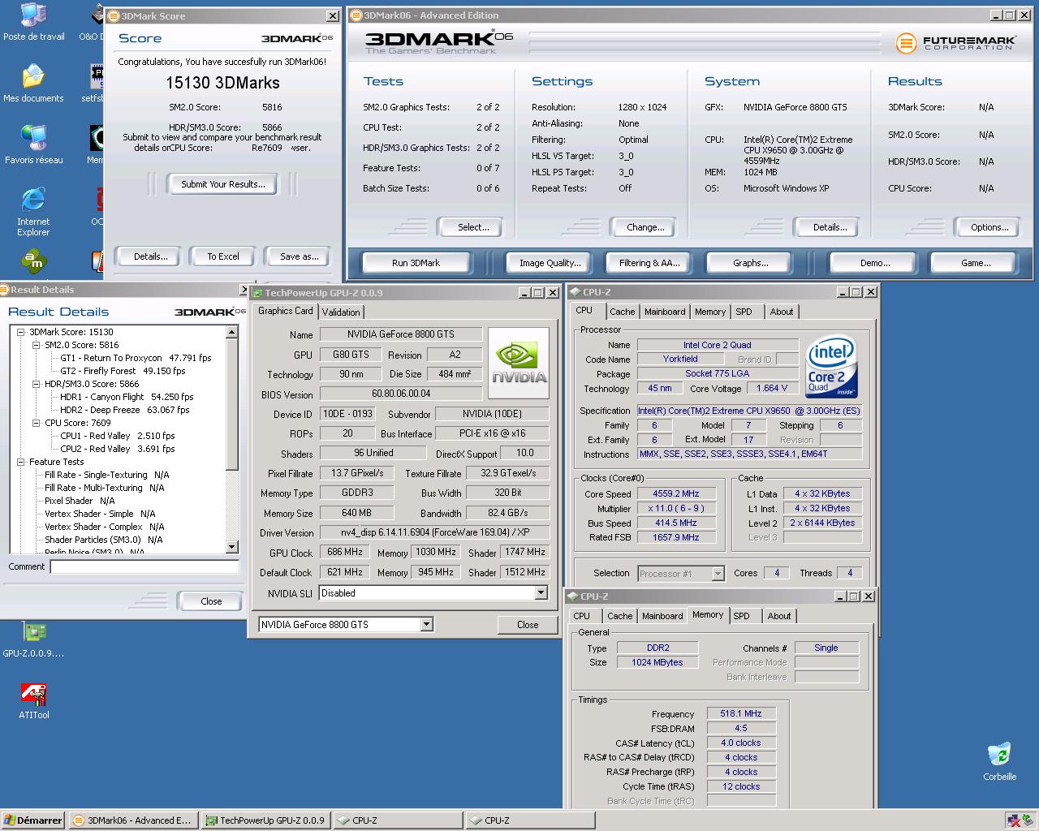Open the Cache tab in upper CPU-Z
The height and width of the screenshot is (831, 1039).
(623, 312)
